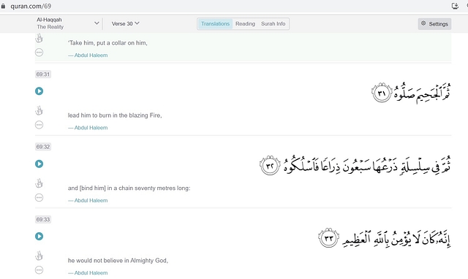The width and height of the screenshot is (468, 279).
Task: Click the install app icon in address bar
Action: point(455,6)
